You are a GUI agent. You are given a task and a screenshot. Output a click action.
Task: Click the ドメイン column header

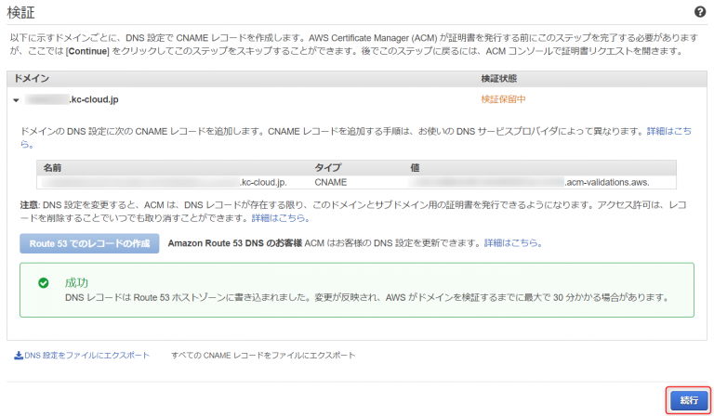tap(32, 78)
